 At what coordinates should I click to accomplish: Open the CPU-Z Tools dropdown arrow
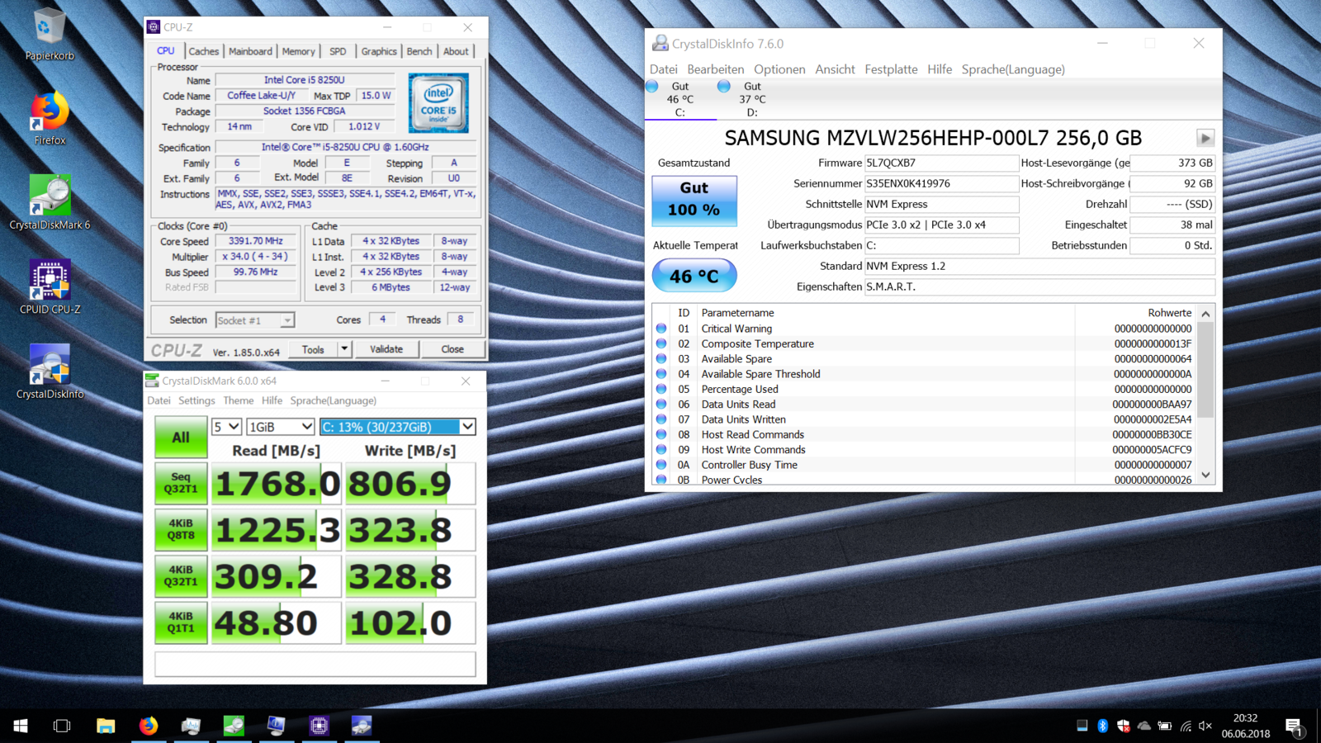click(x=344, y=349)
